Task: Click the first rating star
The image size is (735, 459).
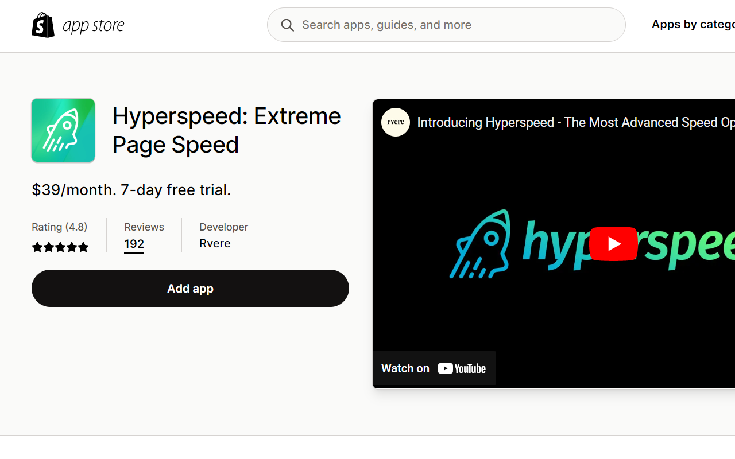Action: pos(37,247)
